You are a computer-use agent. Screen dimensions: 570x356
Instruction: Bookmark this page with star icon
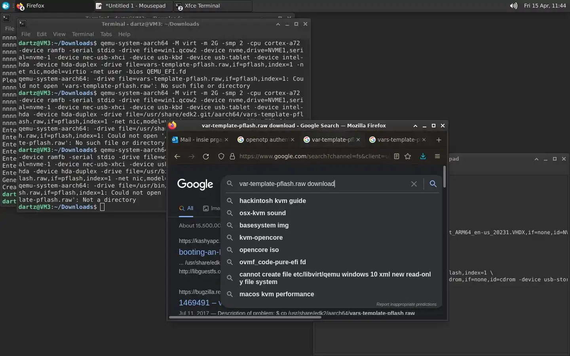[x=408, y=156]
